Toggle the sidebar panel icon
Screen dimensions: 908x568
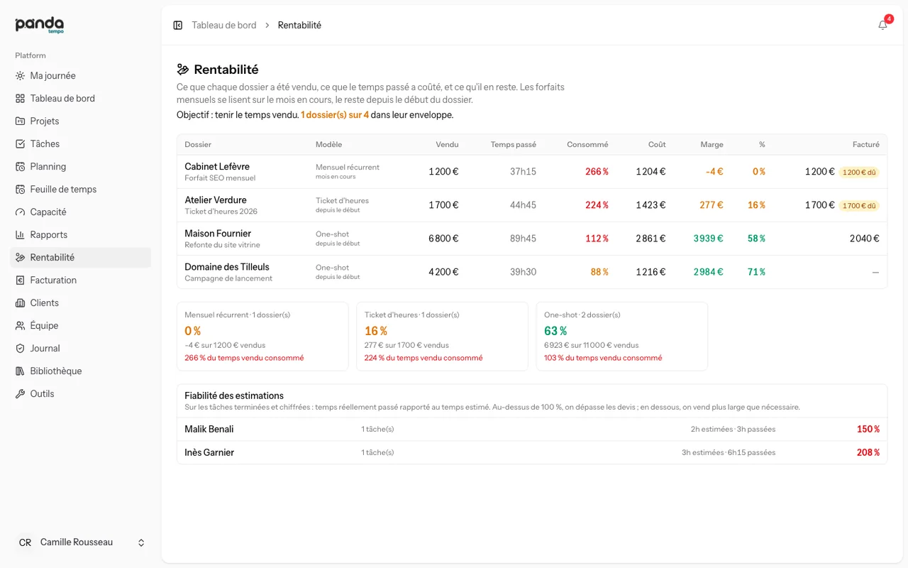(178, 25)
